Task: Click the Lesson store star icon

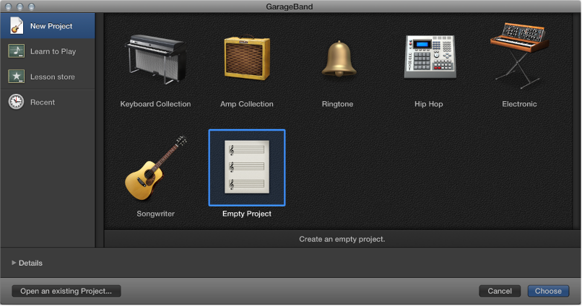Action: point(17,76)
